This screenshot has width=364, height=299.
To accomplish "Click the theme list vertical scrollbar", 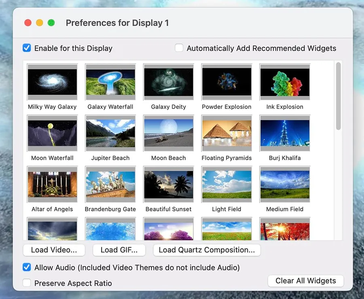I will [338, 96].
